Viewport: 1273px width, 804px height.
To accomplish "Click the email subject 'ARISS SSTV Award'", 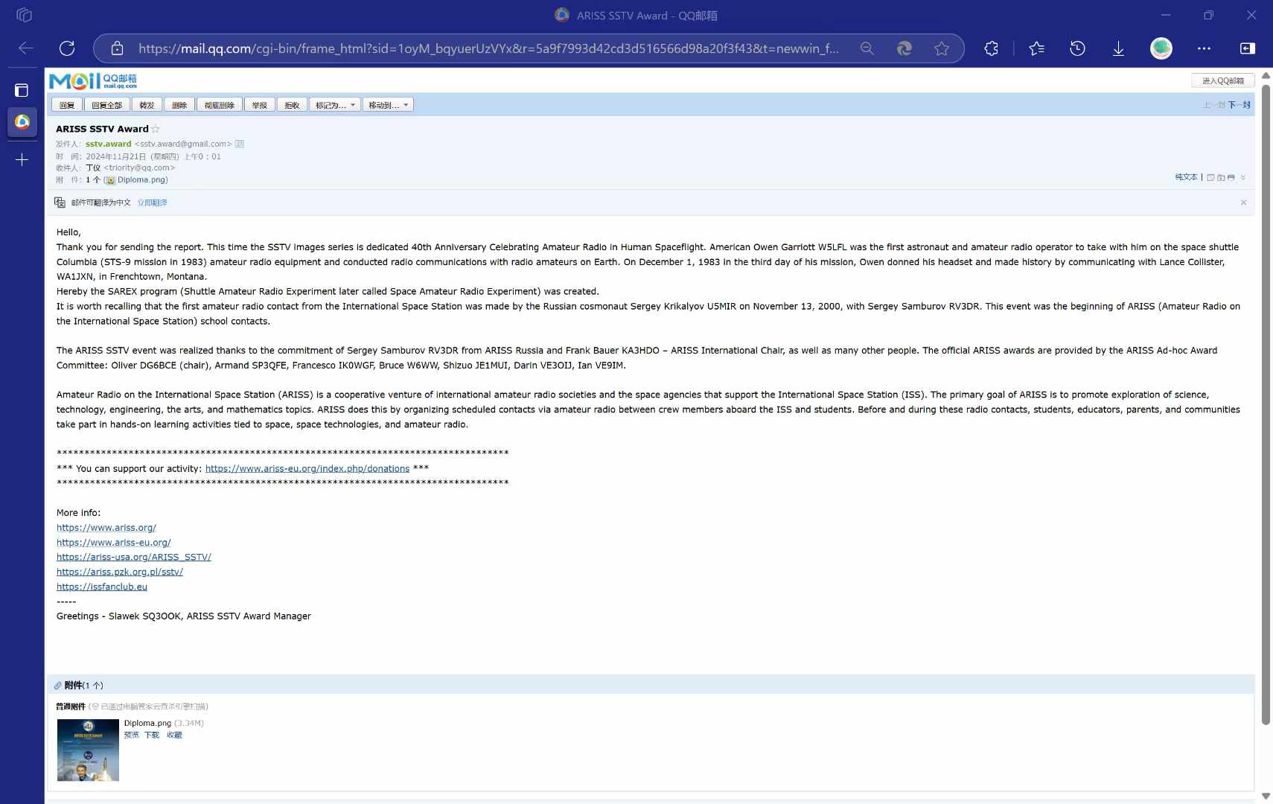I will [x=102, y=129].
